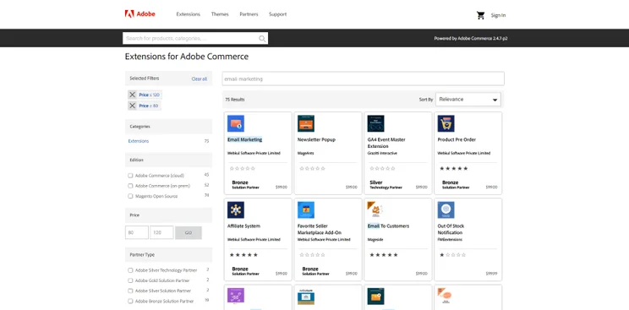Image resolution: width=629 pixels, height=310 pixels.
Task: Click the star rating for Email To Customers
Action: pos(384,254)
